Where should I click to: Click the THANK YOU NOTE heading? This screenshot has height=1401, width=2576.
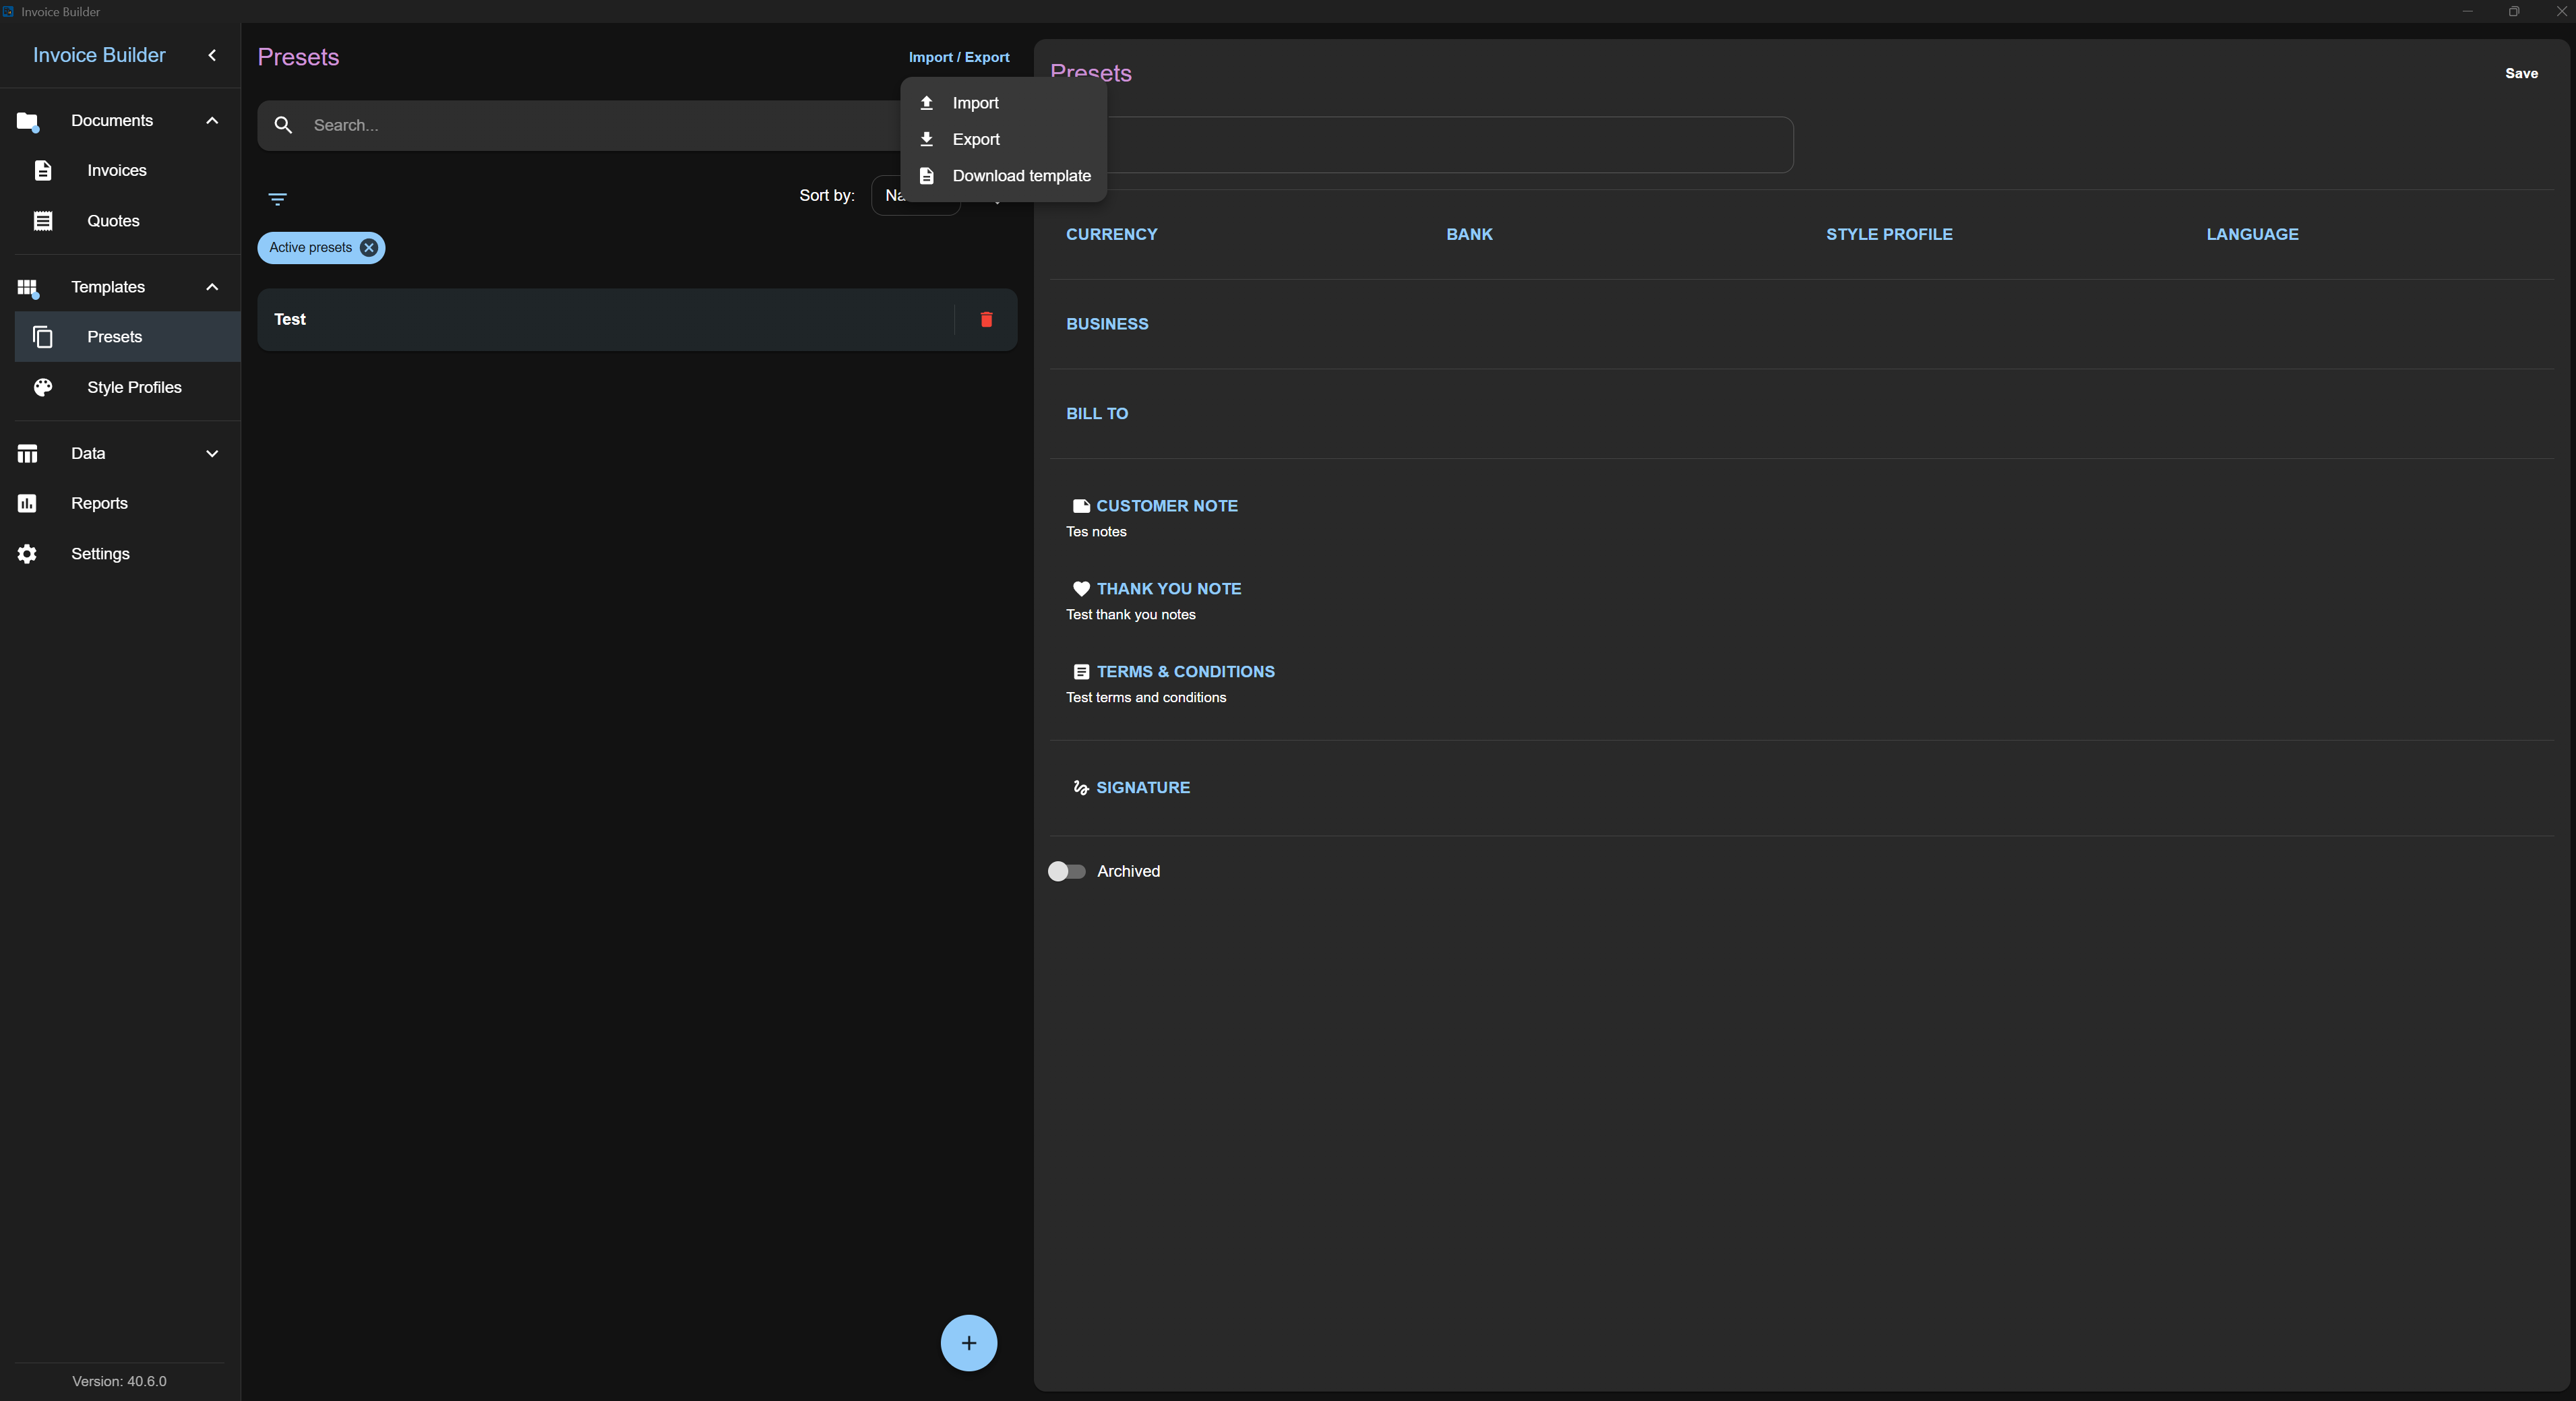click(x=1169, y=590)
